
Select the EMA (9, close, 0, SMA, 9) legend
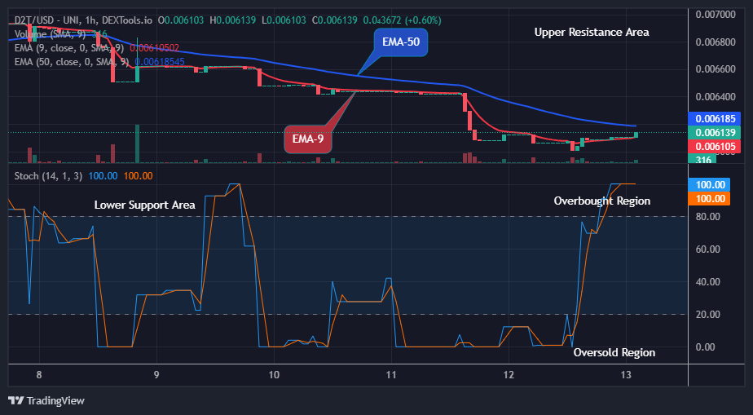(x=69, y=48)
